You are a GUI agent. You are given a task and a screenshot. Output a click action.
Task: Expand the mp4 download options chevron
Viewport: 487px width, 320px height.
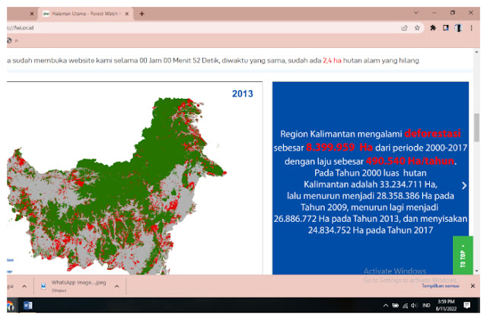24,286
